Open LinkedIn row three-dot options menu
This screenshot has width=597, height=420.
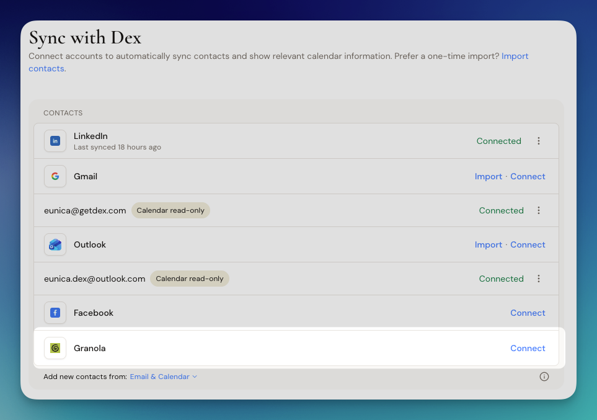538,141
